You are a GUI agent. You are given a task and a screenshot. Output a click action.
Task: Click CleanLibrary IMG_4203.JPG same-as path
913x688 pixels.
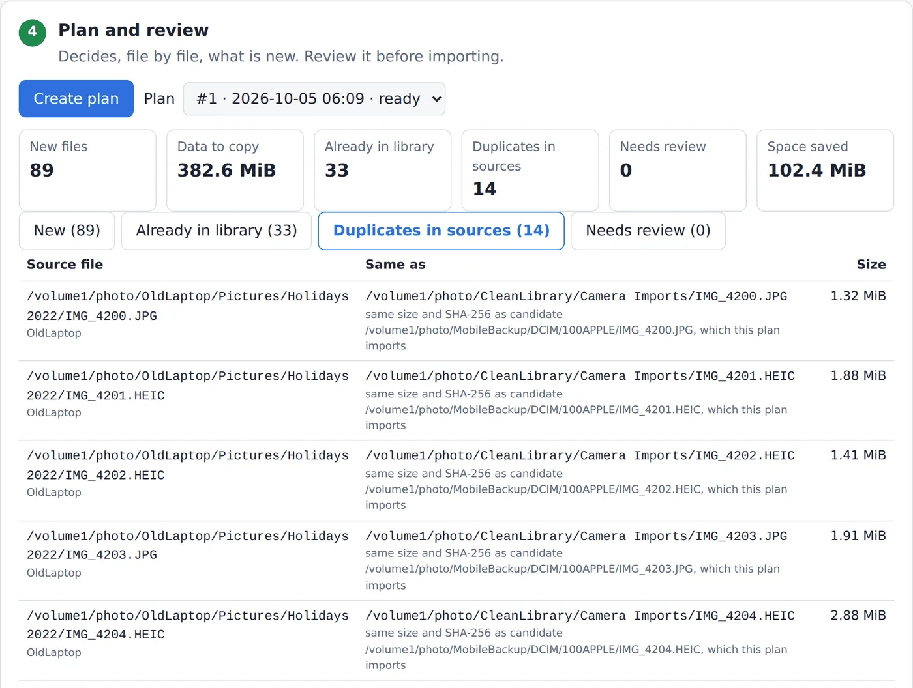(576, 536)
